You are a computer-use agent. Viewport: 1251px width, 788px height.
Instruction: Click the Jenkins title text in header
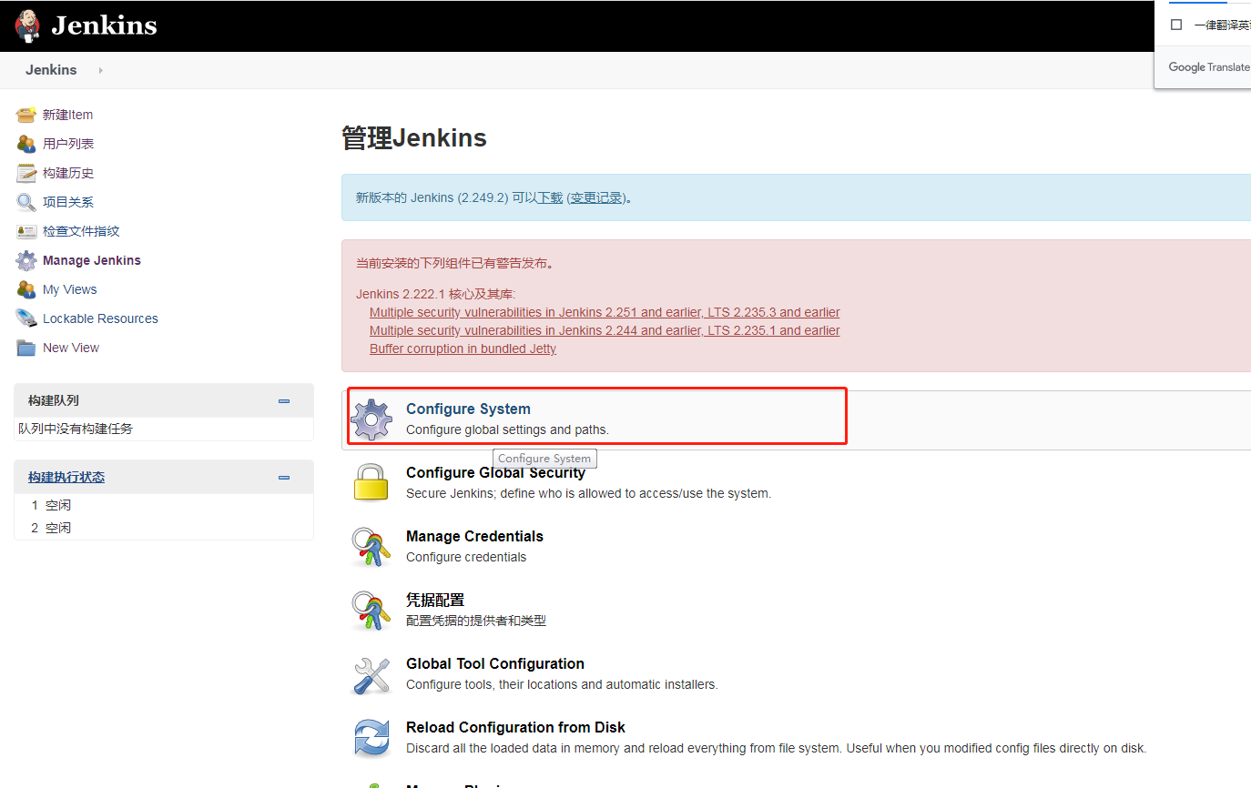pos(104,25)
